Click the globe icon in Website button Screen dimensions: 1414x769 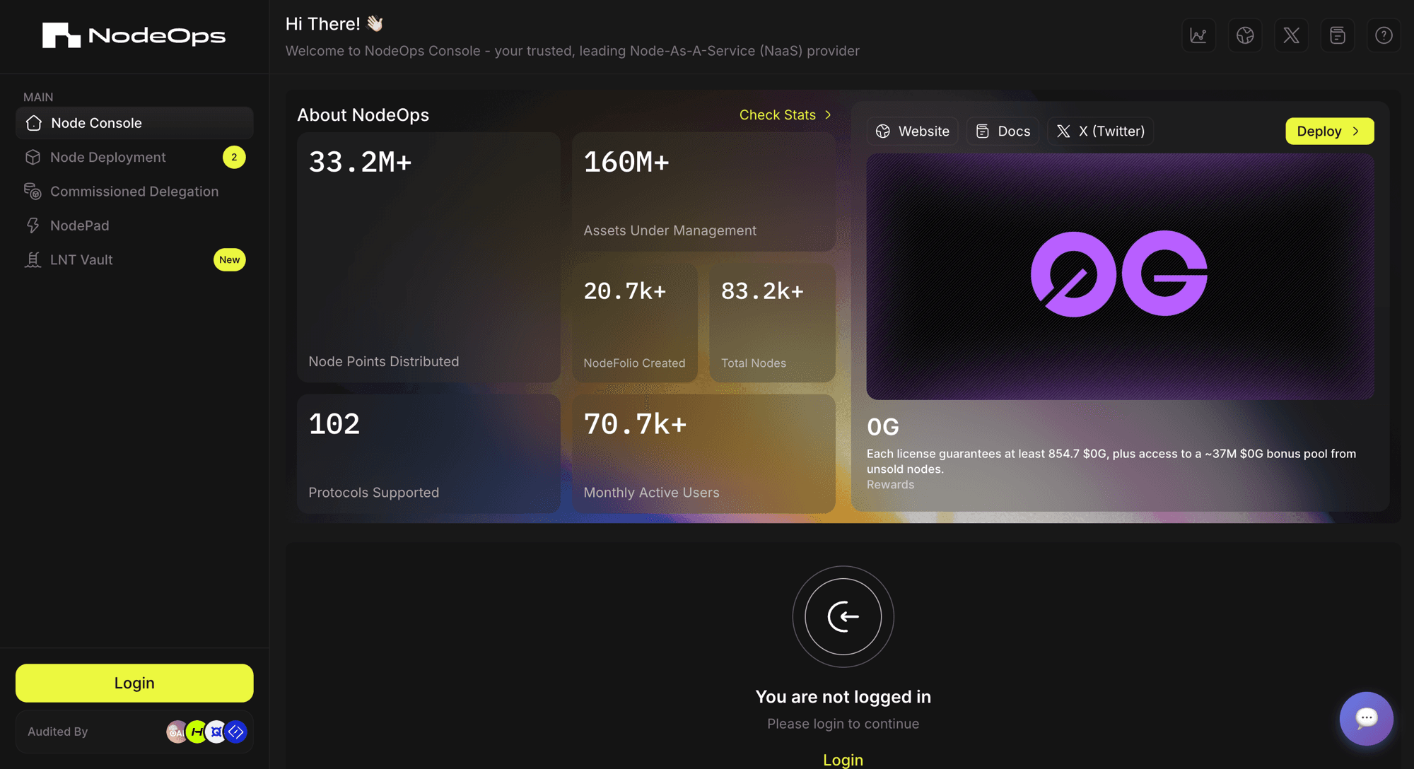(x=882, y=131)
